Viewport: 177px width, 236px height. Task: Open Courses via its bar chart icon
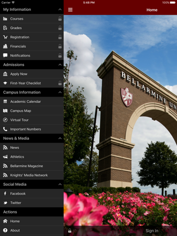5,19
